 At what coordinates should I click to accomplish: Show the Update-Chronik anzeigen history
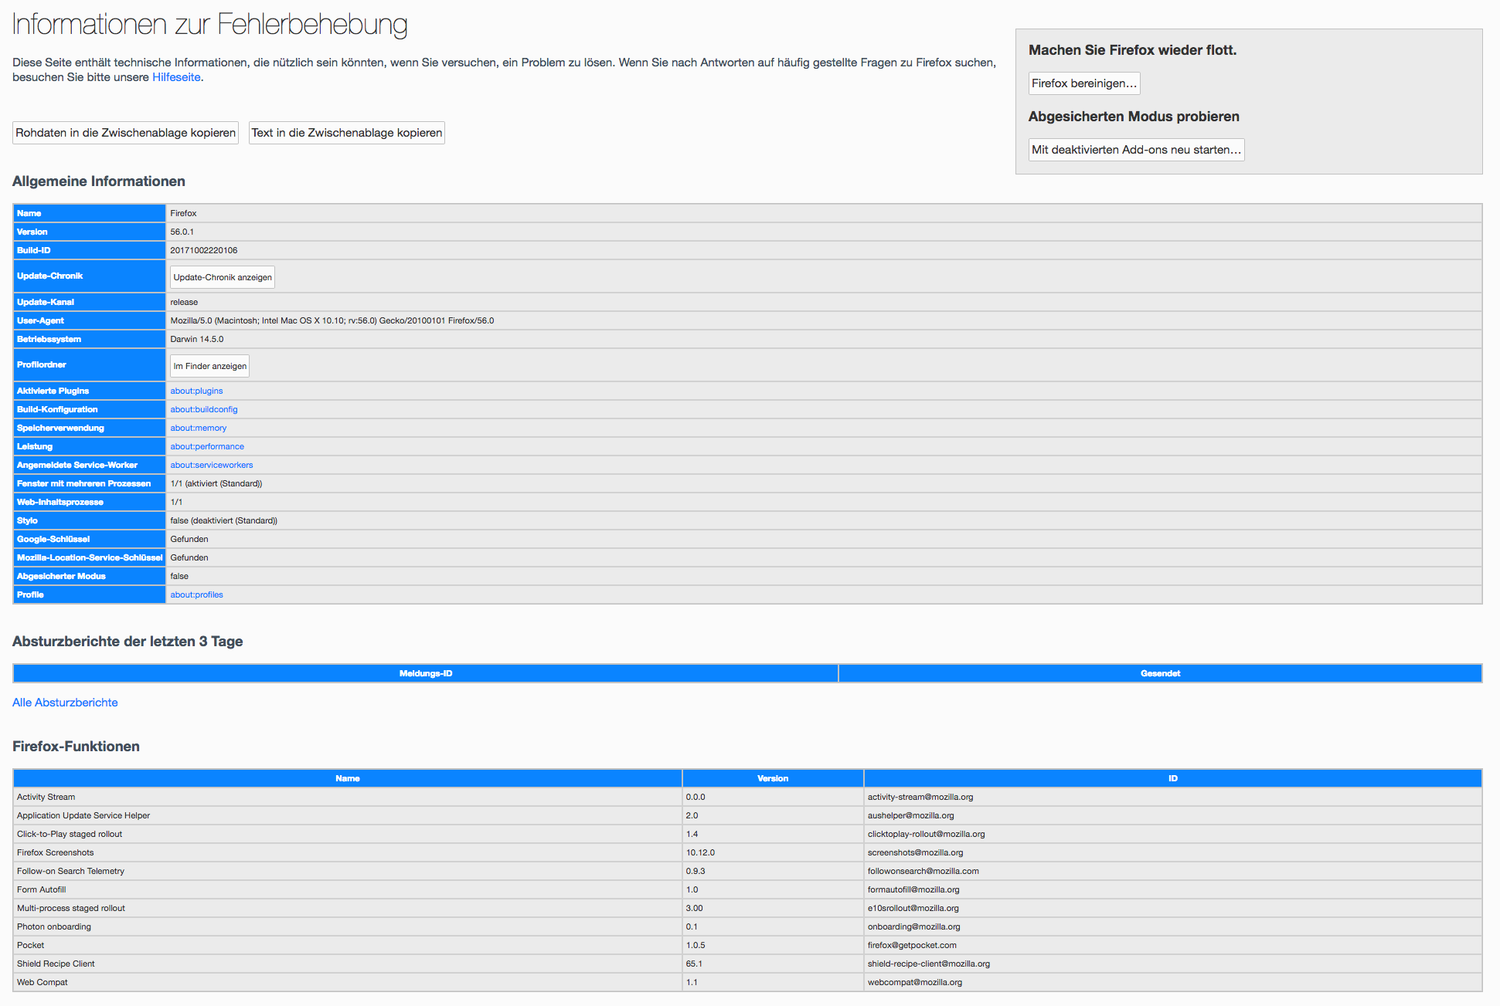pos(222,277)
